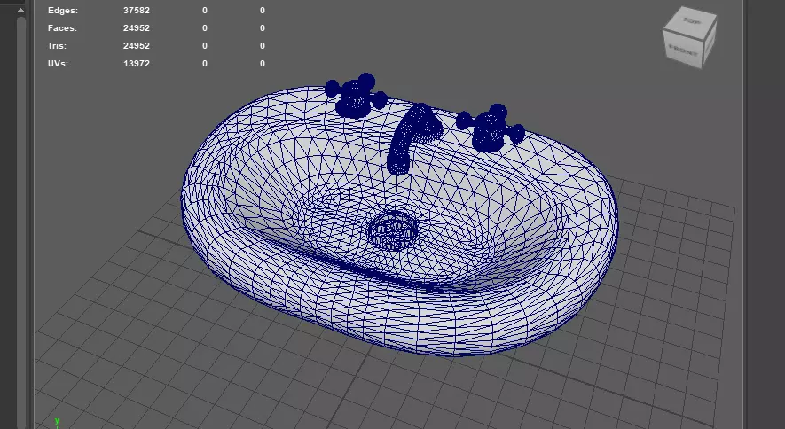The width and height of the screenshot is (785, 429).
Task: Click the green Y axis indicator
Action: 57,422
